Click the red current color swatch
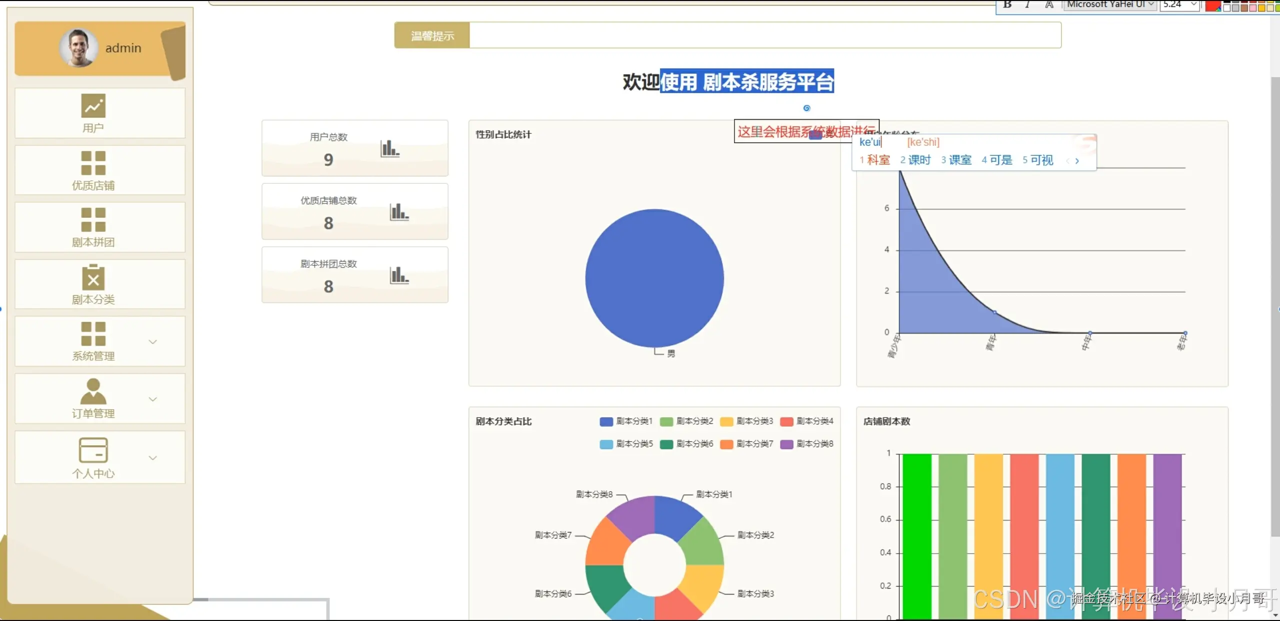The image size is (1280, 621). (1211, 5)
